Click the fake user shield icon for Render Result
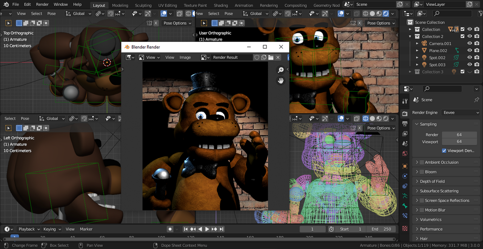The height and width of the screenshot is (249, 483). (x=257, y=57)
